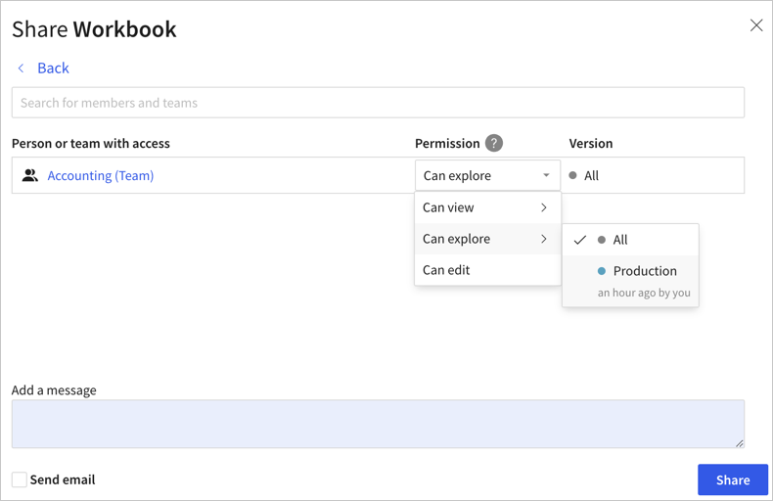Focus the search for members and teams field

pyautogui.click(x=378, y=103)
